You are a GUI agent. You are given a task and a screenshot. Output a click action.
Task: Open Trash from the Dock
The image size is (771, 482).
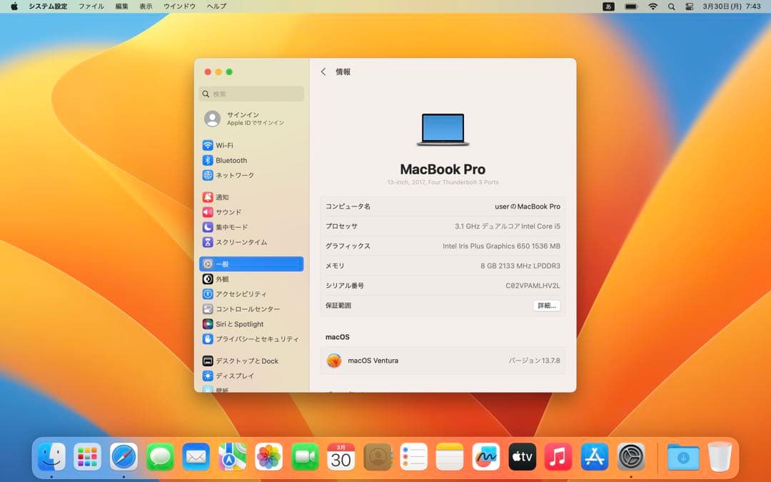[x=720, y=457]
